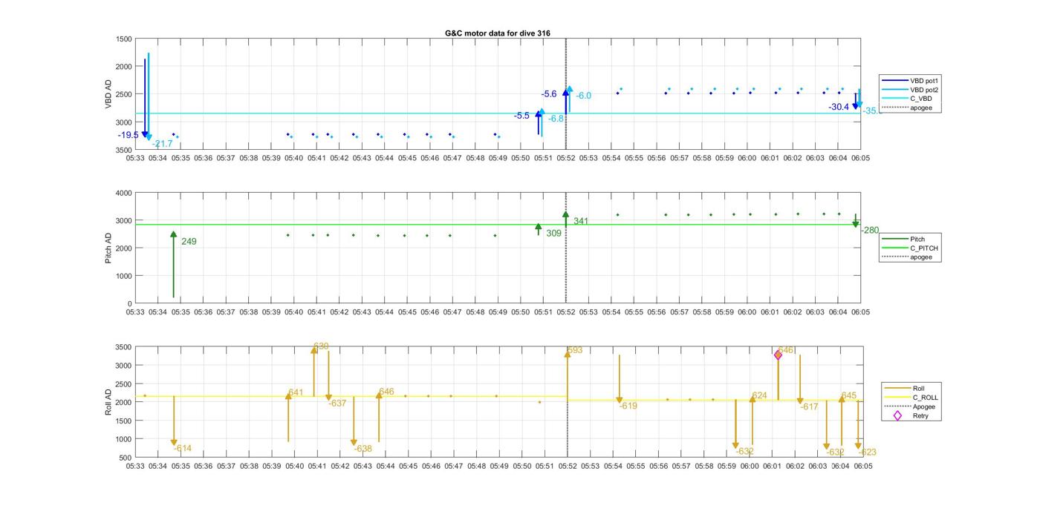Click the "646" label beside the Retry diamond
The height and width of the screenshot is (514, 1040).
pos(786,350)
